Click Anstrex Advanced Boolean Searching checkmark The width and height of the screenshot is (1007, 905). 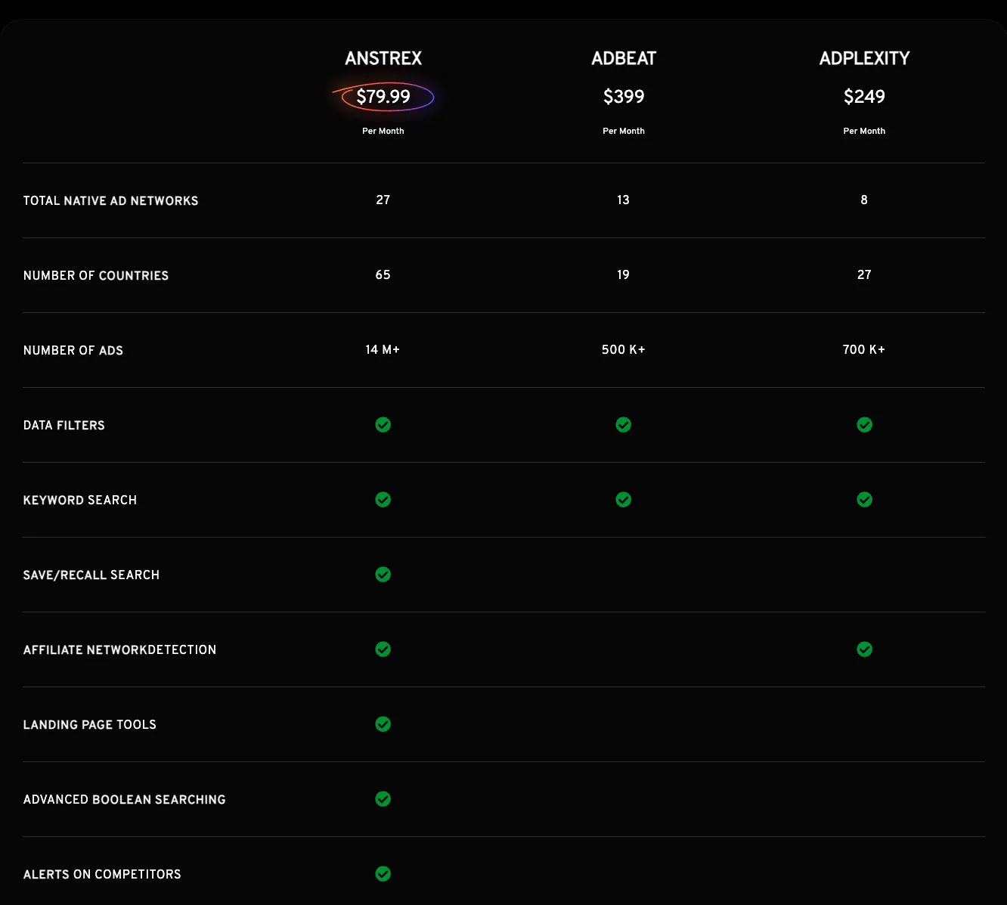pyautogui.click(x=383, y=799)
